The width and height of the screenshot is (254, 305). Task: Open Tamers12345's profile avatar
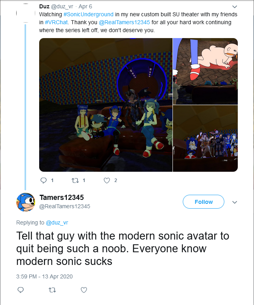(26, 201)
